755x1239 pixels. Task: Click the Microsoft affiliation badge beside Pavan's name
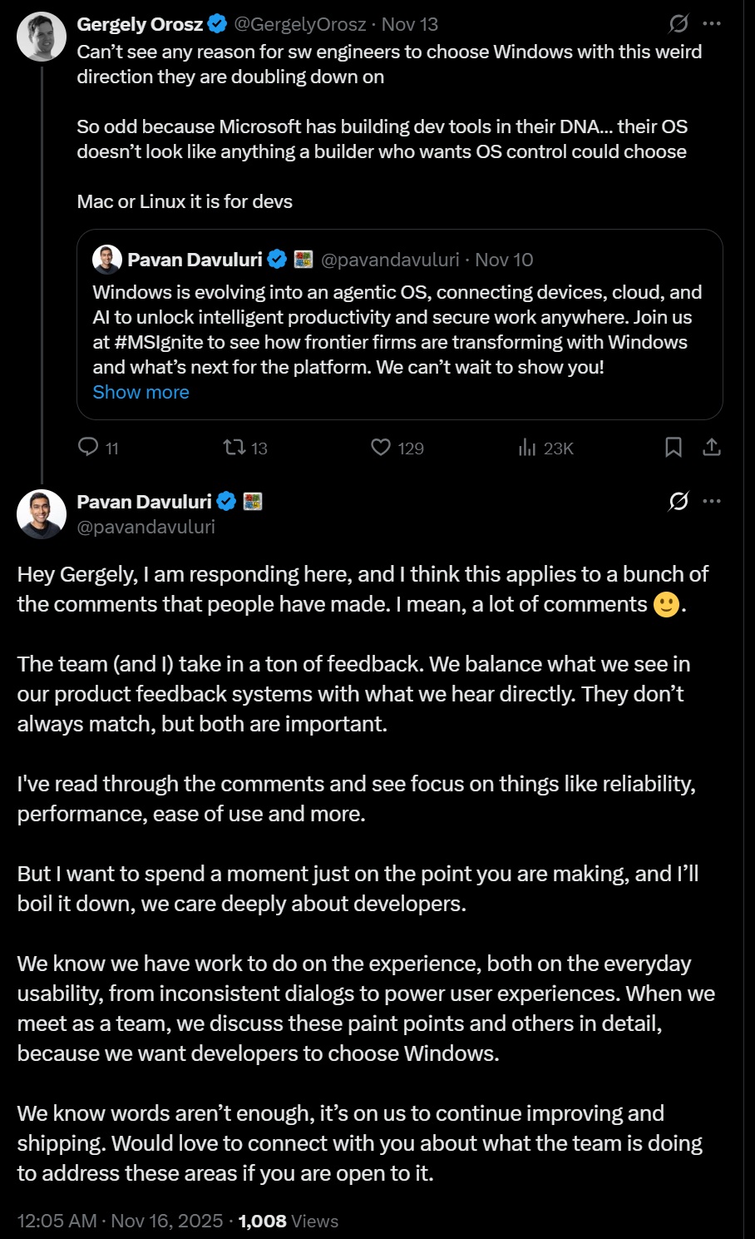coord(253,502)
